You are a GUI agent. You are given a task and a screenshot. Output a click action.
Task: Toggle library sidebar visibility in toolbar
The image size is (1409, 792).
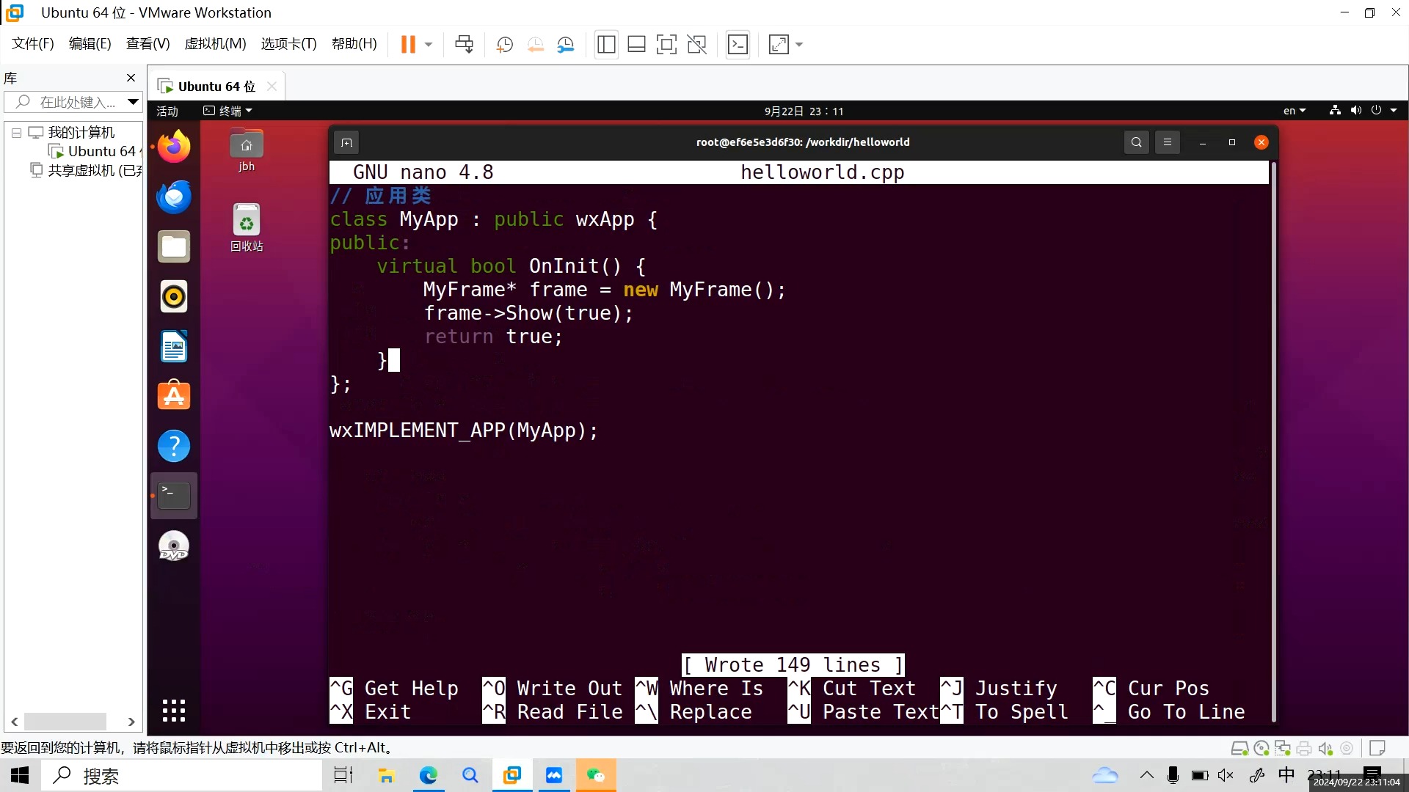(x=606, y=45)
